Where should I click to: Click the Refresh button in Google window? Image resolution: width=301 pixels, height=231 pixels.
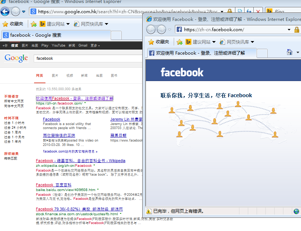click(x=249, y=11)
